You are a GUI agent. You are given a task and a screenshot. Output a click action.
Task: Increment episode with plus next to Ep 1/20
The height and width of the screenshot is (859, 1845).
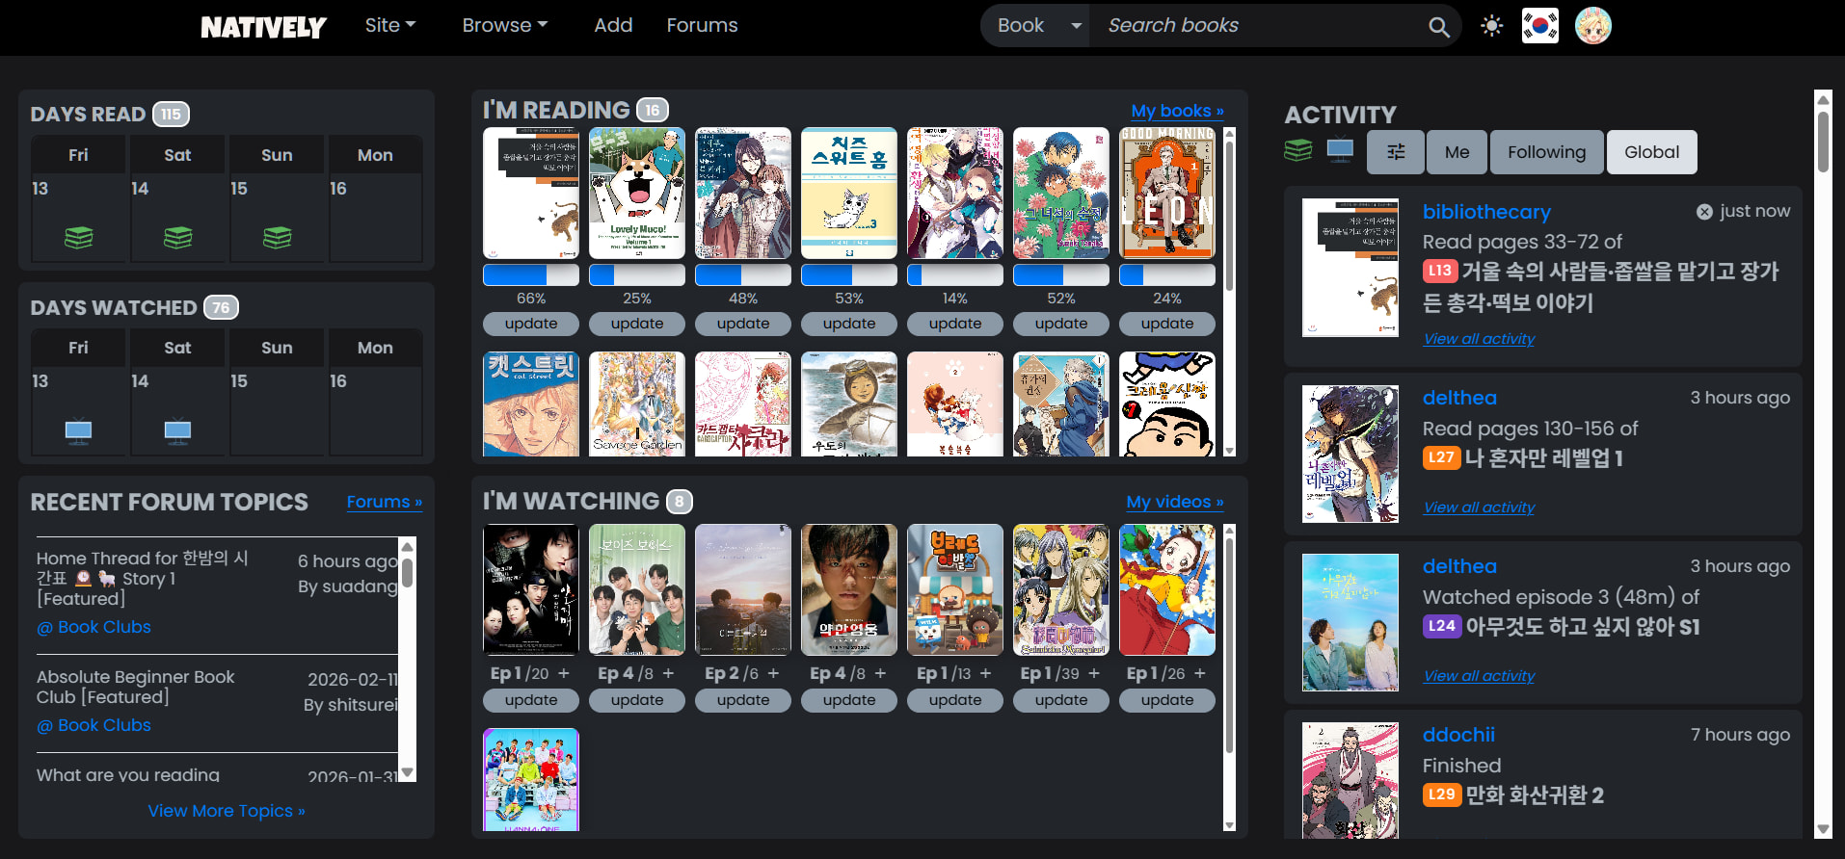(x=564, y=673)
